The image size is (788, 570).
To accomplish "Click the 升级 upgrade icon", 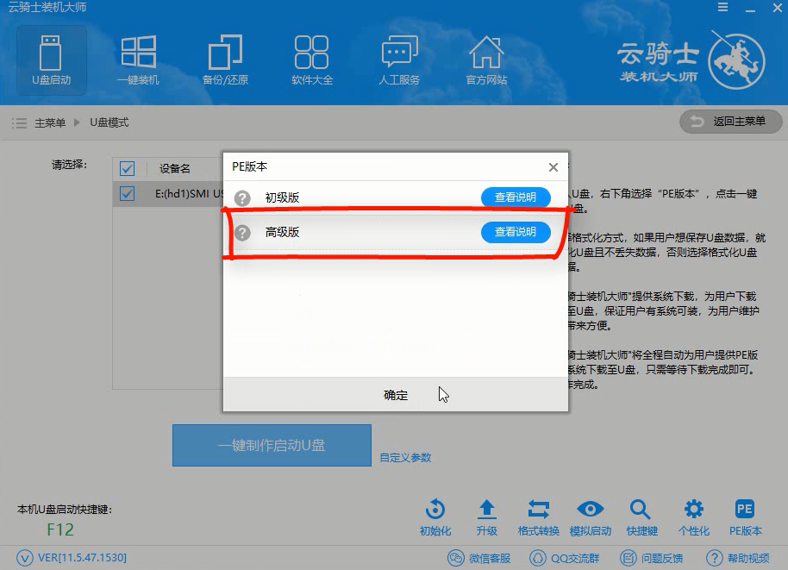I will pos(486,515).
